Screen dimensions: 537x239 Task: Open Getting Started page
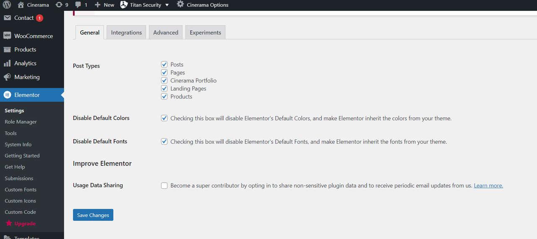[x=22, y=156]
